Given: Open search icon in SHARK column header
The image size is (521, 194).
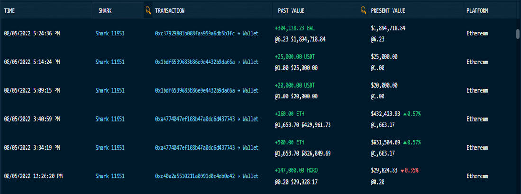Looking at the screenshot, I should (148, 10).
